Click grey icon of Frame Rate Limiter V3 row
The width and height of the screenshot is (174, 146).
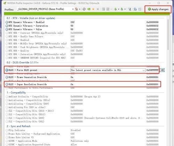(7, 137)
